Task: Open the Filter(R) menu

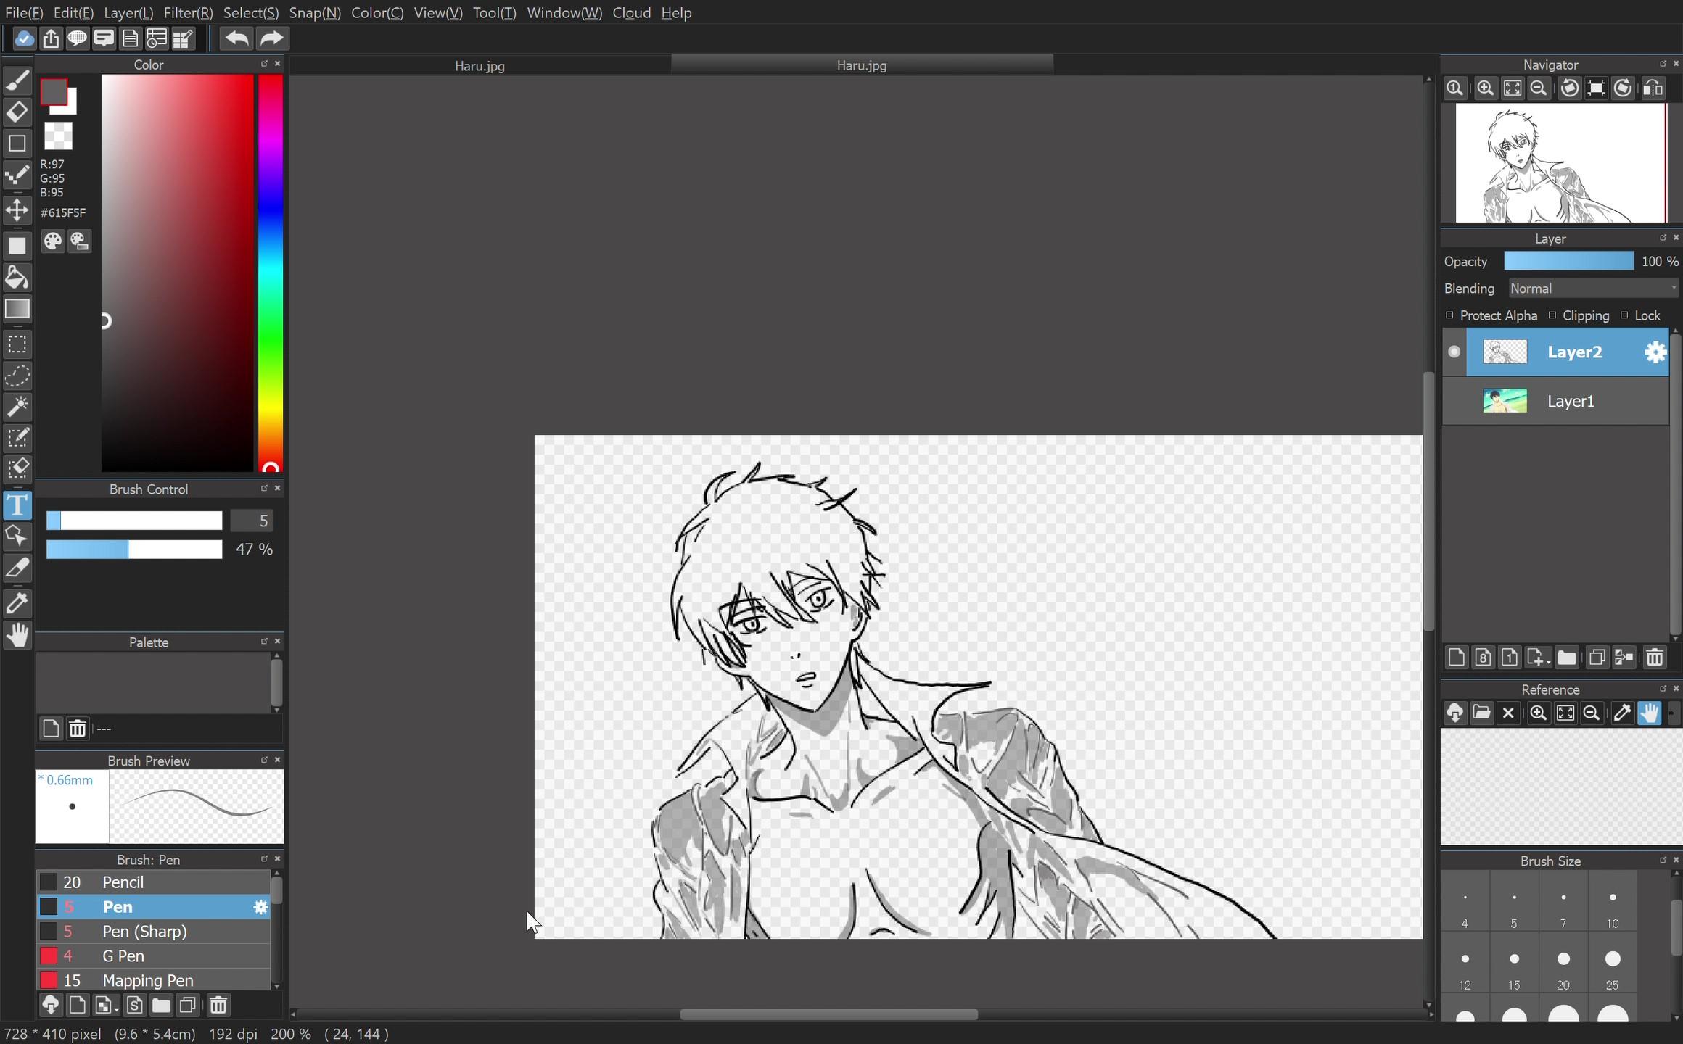Action: point(187,12)
